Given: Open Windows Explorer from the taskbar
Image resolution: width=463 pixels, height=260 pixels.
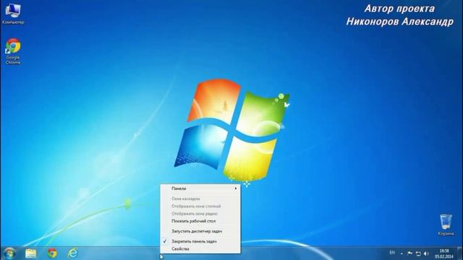Looking at the screenshot, I should (x=31, y=253).
